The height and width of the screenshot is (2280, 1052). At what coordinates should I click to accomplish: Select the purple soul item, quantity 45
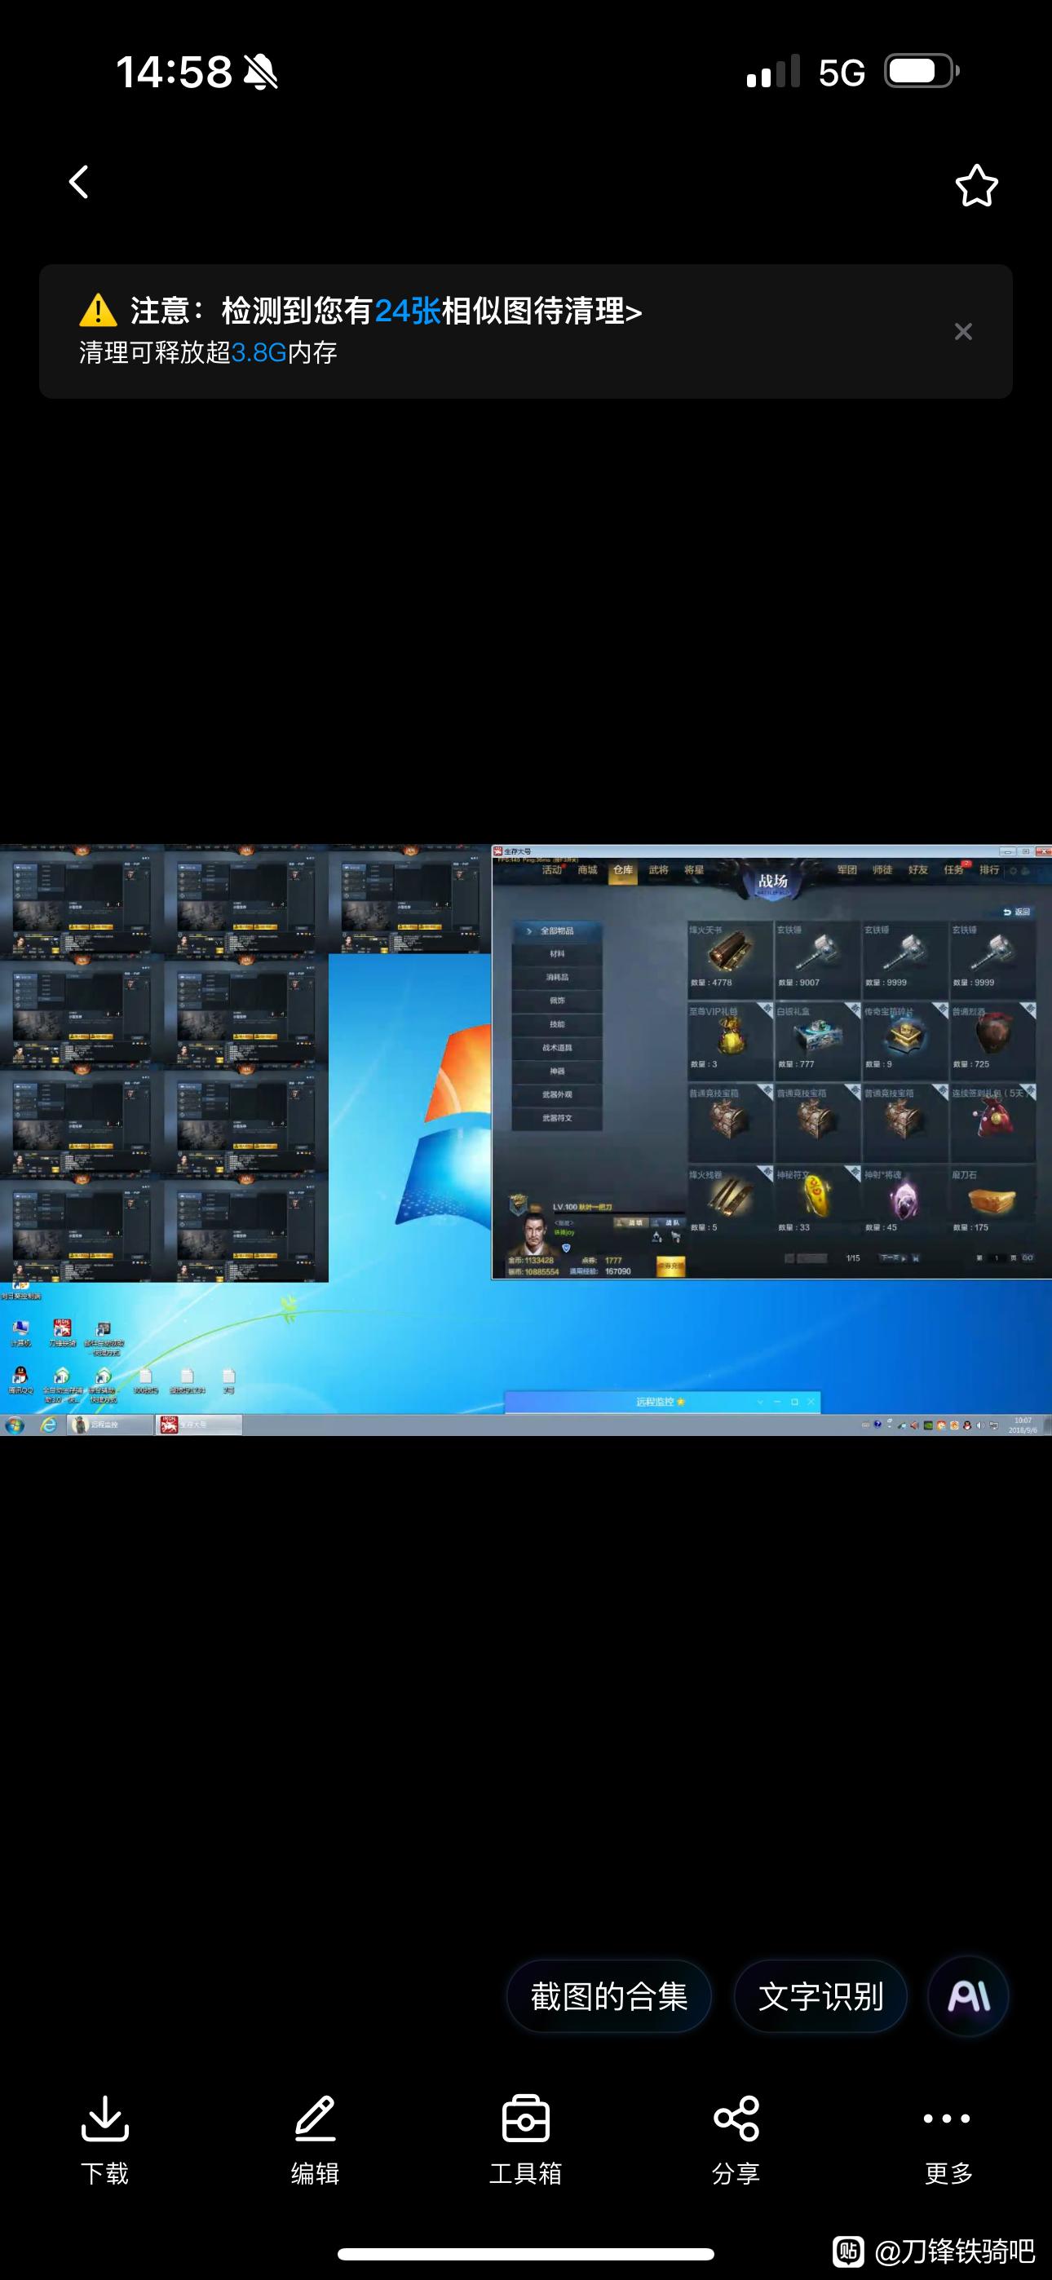pyautogui.click(x=905, y=1202)
